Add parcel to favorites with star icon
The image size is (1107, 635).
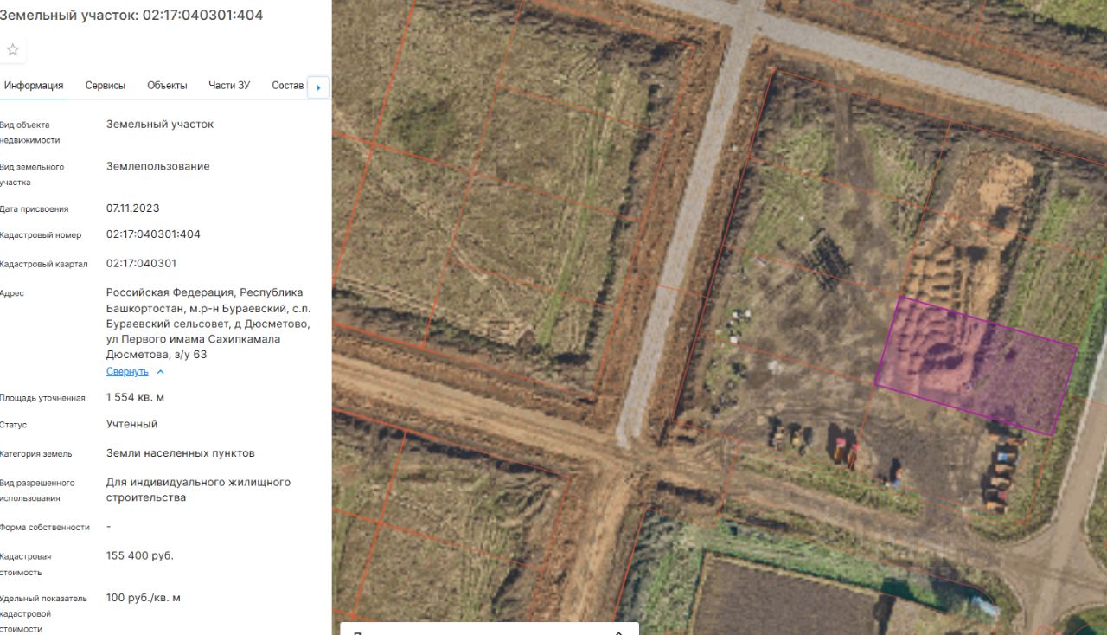(13, 50)
